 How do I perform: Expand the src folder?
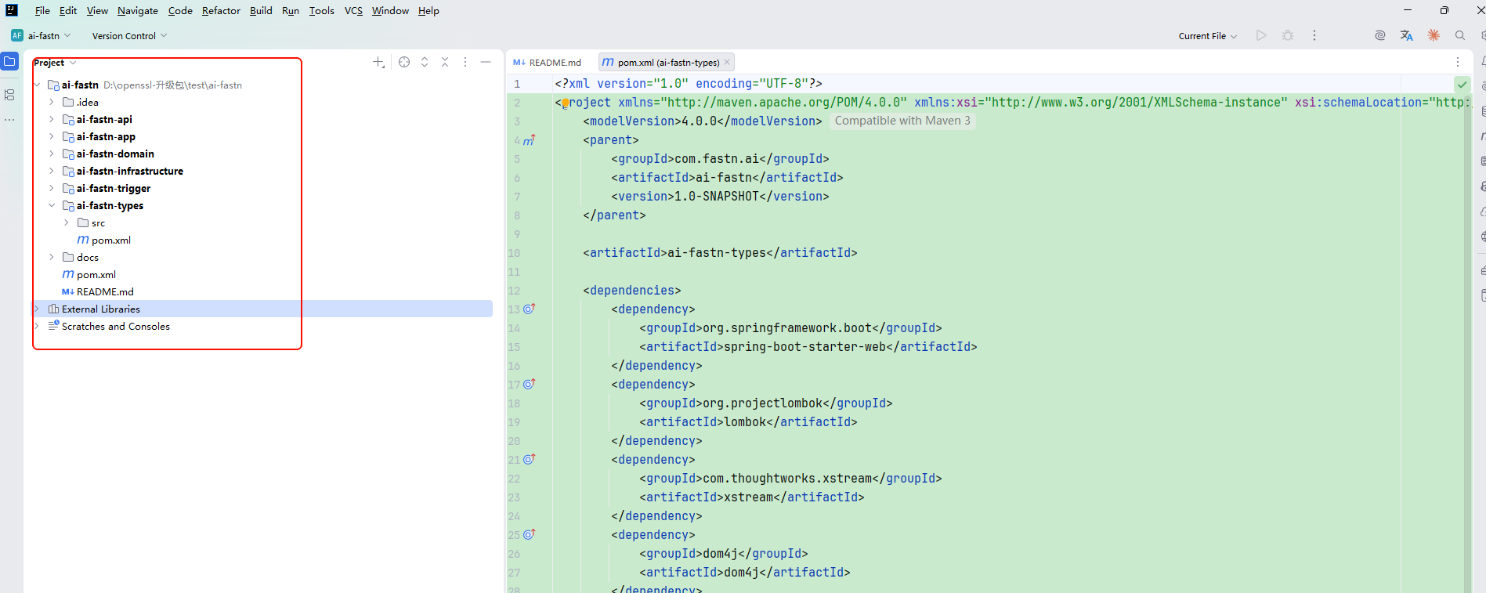(67, 222)
